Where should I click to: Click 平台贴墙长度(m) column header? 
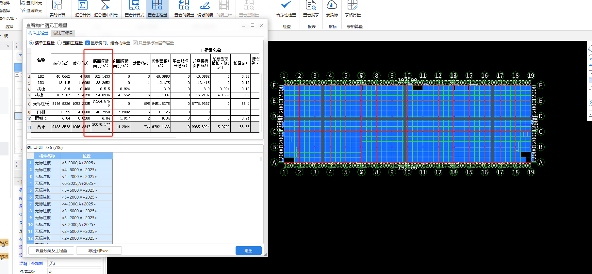click(x=181, y=63)
